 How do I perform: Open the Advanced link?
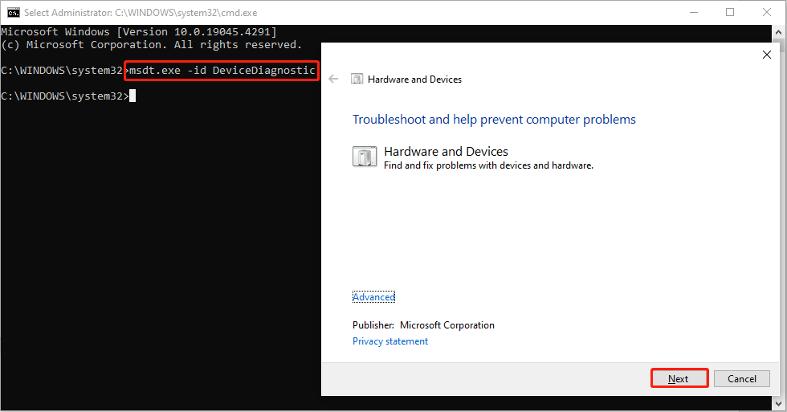point(373,297)
